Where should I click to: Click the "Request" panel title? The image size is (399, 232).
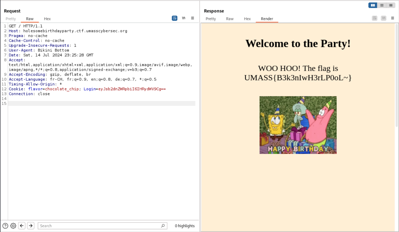[x=12, y=11]
